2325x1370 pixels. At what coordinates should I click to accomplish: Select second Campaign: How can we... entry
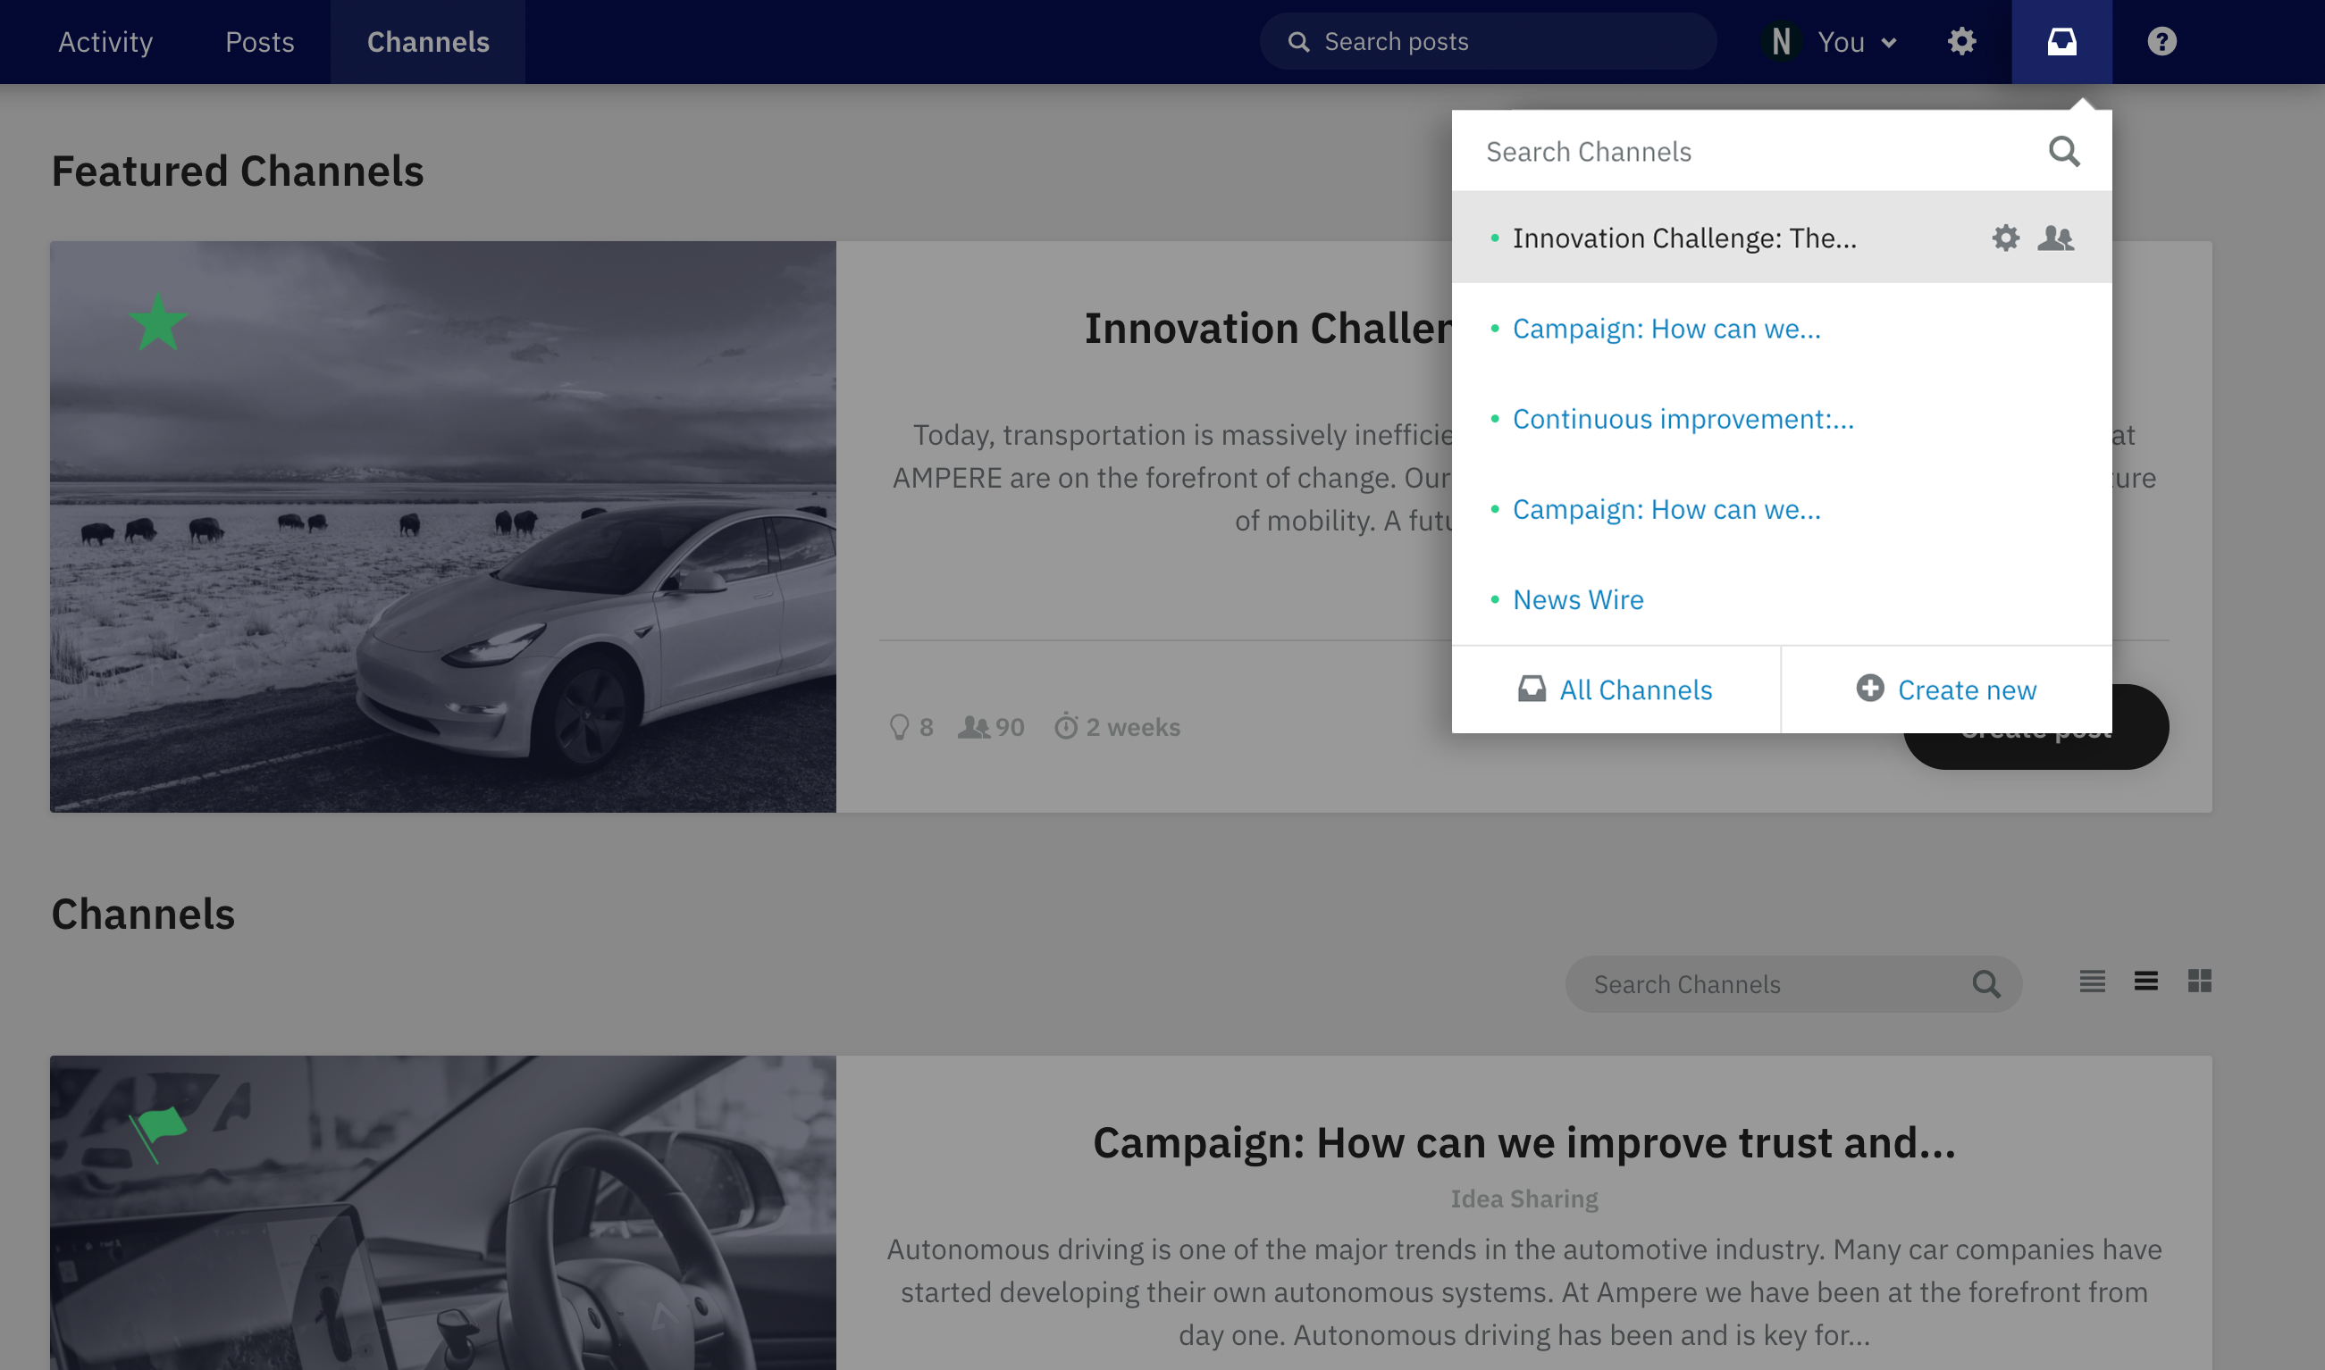tap(1666, 510)
